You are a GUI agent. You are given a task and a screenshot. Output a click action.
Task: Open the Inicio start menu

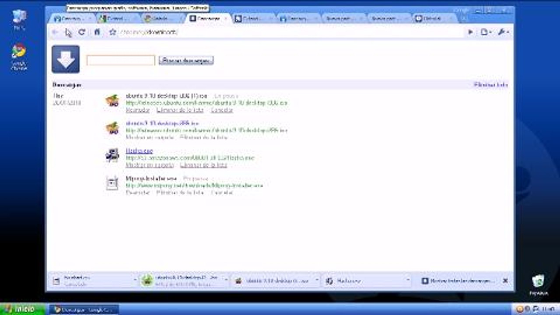[22, 309]
